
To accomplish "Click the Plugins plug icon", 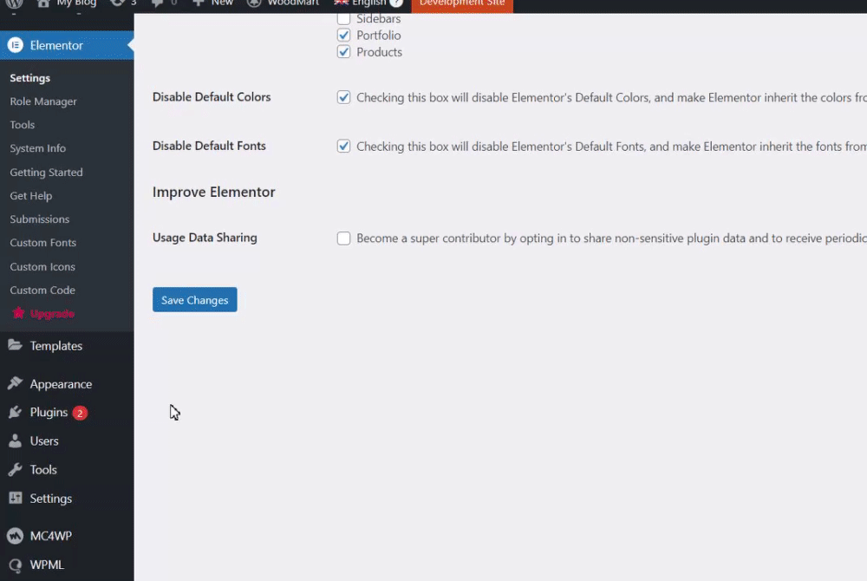I will point(15,413).
